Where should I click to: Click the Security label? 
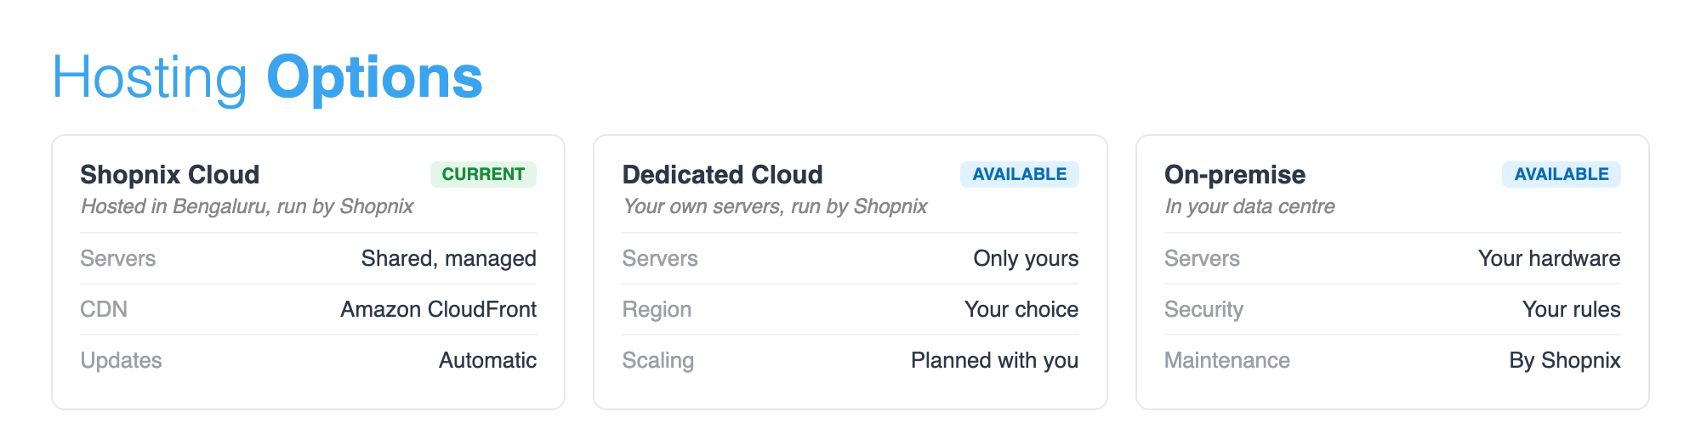point(1203,309)
